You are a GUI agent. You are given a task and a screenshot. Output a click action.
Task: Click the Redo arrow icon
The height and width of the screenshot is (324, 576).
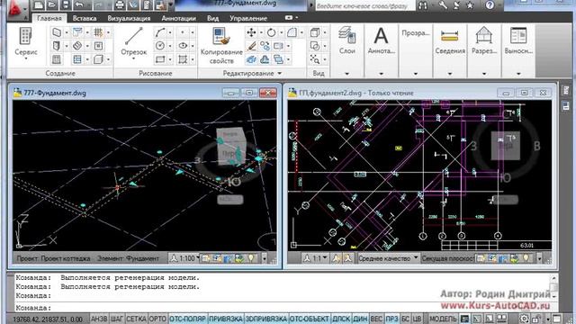point(98,4)
